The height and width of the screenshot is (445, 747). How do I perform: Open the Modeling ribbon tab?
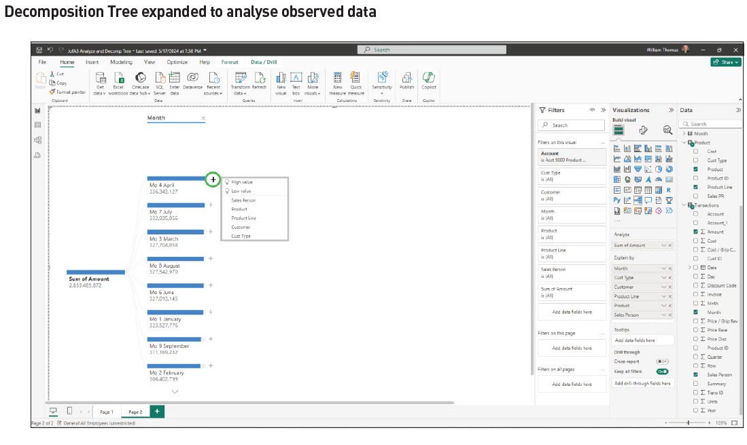tap(121, 62)
